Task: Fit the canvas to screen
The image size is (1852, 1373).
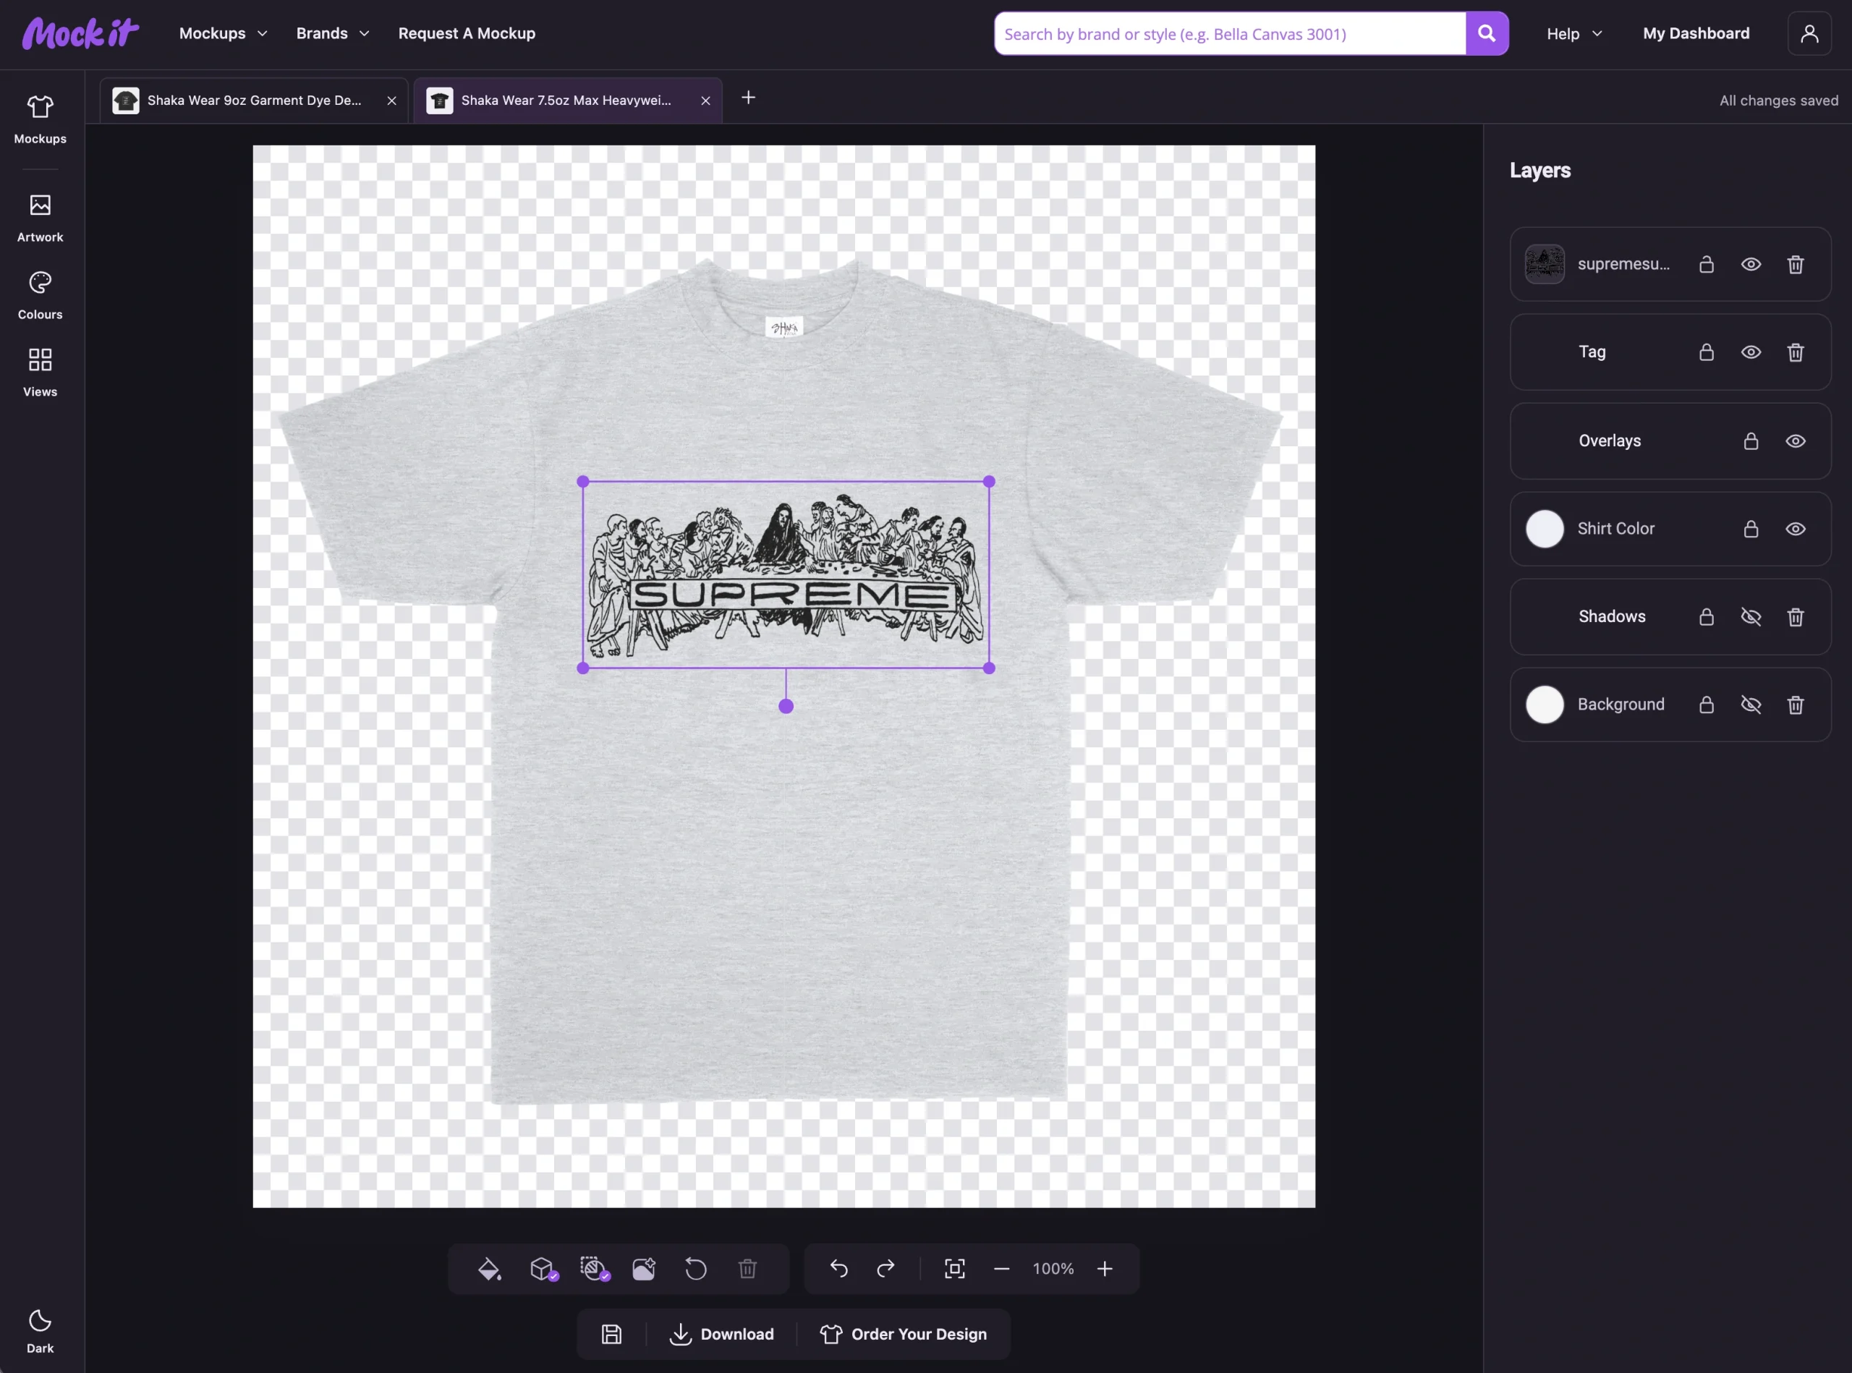Action: (x=954, y=1269)
